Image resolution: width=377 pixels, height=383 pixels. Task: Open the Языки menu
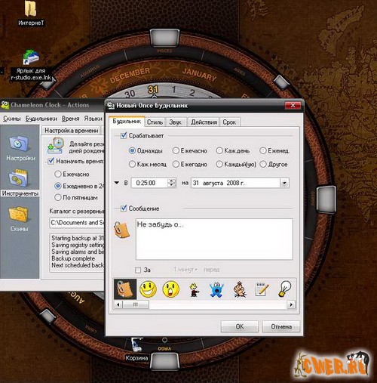[93, 119]
